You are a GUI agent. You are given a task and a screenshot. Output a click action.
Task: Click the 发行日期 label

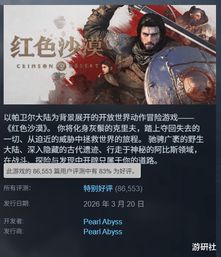[17, 203]
